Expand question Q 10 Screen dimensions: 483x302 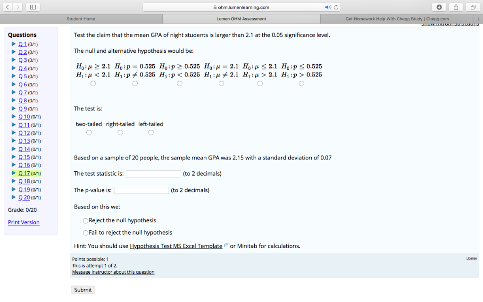24,117
